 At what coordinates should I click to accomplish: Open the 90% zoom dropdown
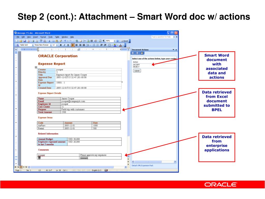click(115, 41)
